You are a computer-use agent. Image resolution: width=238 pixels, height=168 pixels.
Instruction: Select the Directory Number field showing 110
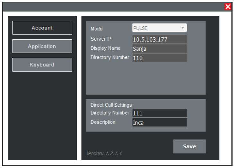point(159,58)
